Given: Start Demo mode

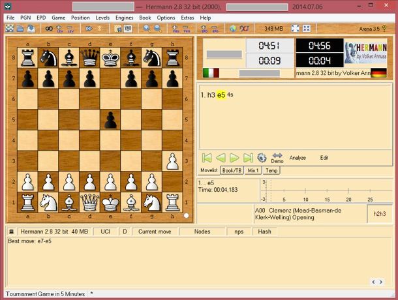Looking at the screenshot, I should 277,158.
